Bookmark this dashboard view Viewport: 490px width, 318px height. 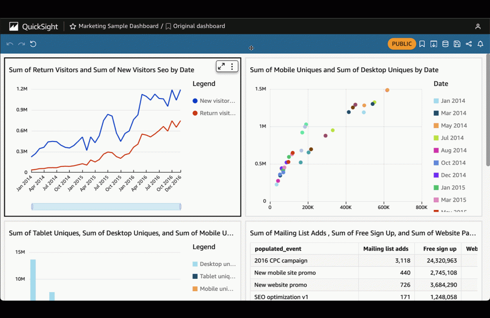point(422,44)
